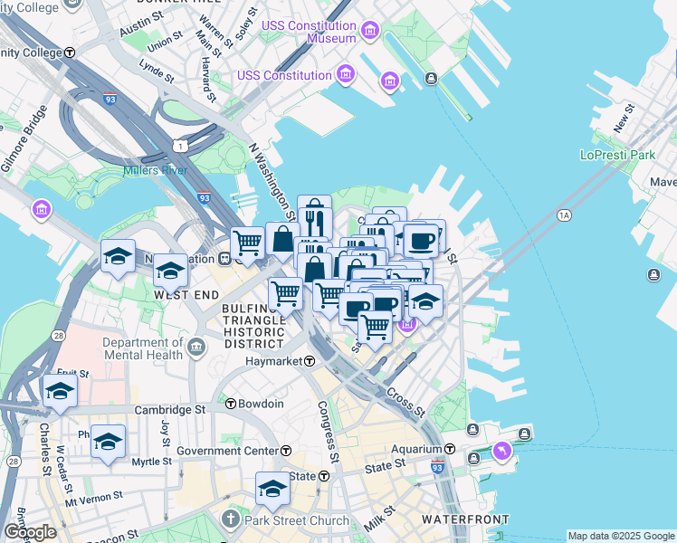The width and height of the screenshot is (677, 543).
Task: Click the US Route 1 highway shield
Action: coord(180,146)
